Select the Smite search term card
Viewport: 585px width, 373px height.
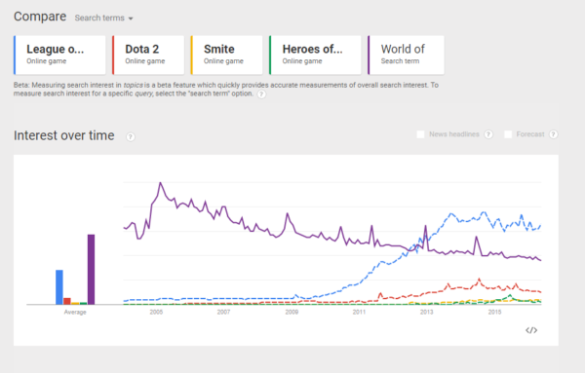click(226, 56)
